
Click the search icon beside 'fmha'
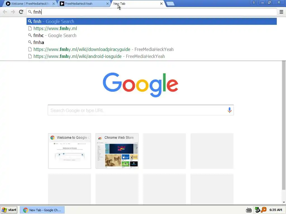[30, 42]
